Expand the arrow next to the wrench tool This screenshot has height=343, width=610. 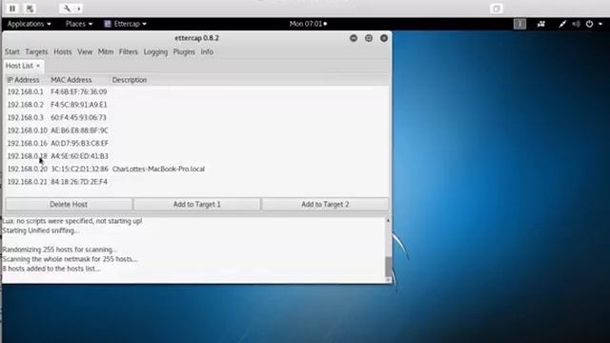coord(79,9)
